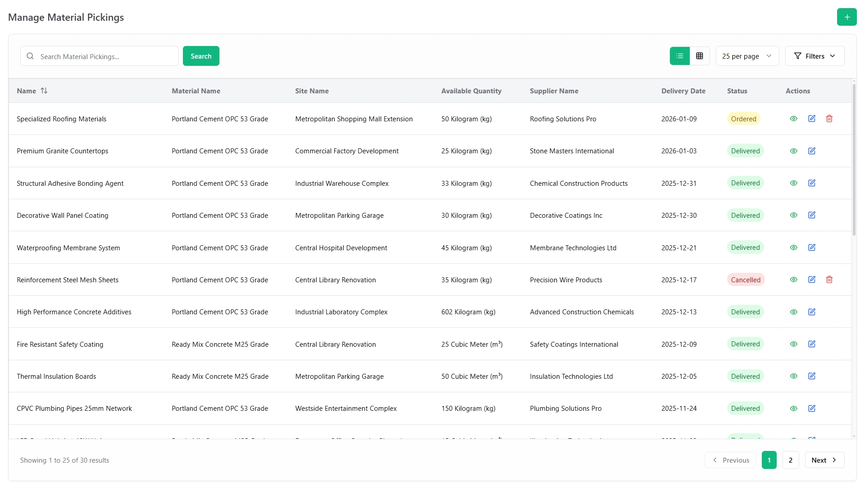Click the 150 Kilogram (kg) quantity cell

coord(468,409)
